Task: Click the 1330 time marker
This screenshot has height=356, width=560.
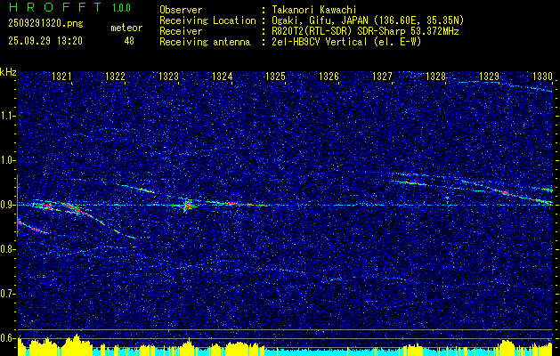Action: (542, 77)
